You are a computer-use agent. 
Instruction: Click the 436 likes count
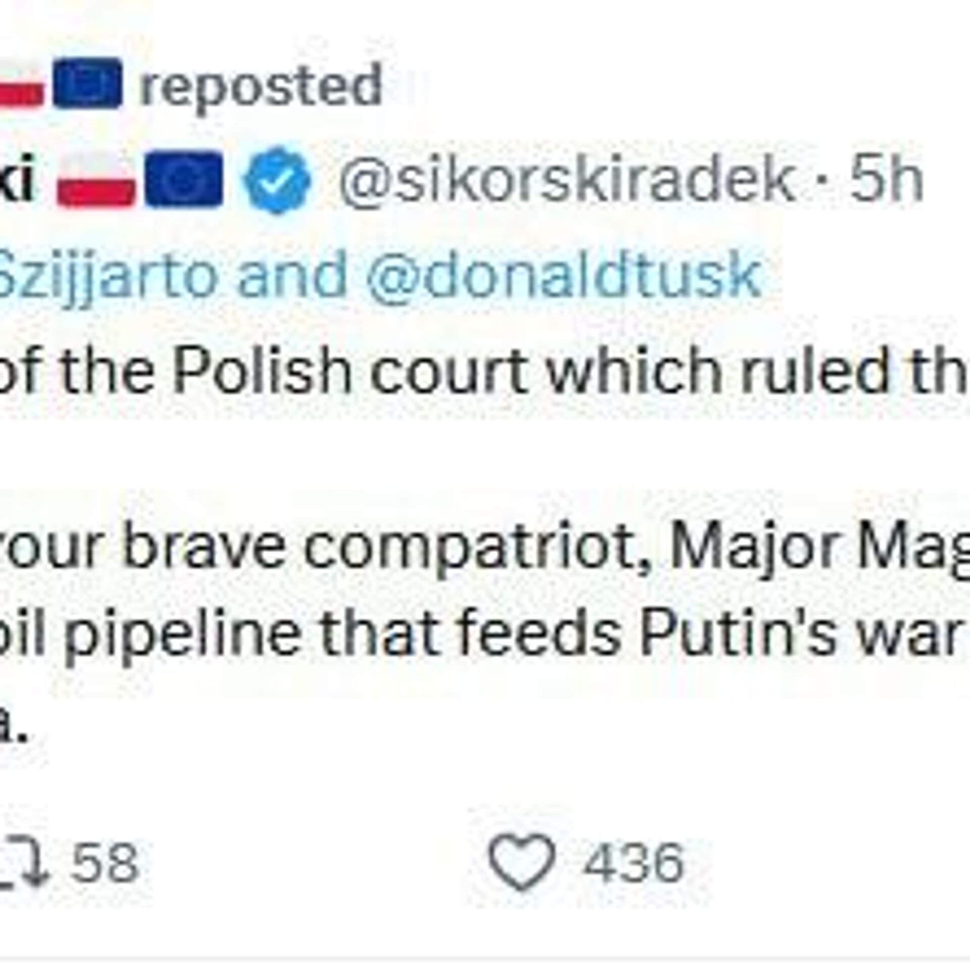[x=634, y=509]
